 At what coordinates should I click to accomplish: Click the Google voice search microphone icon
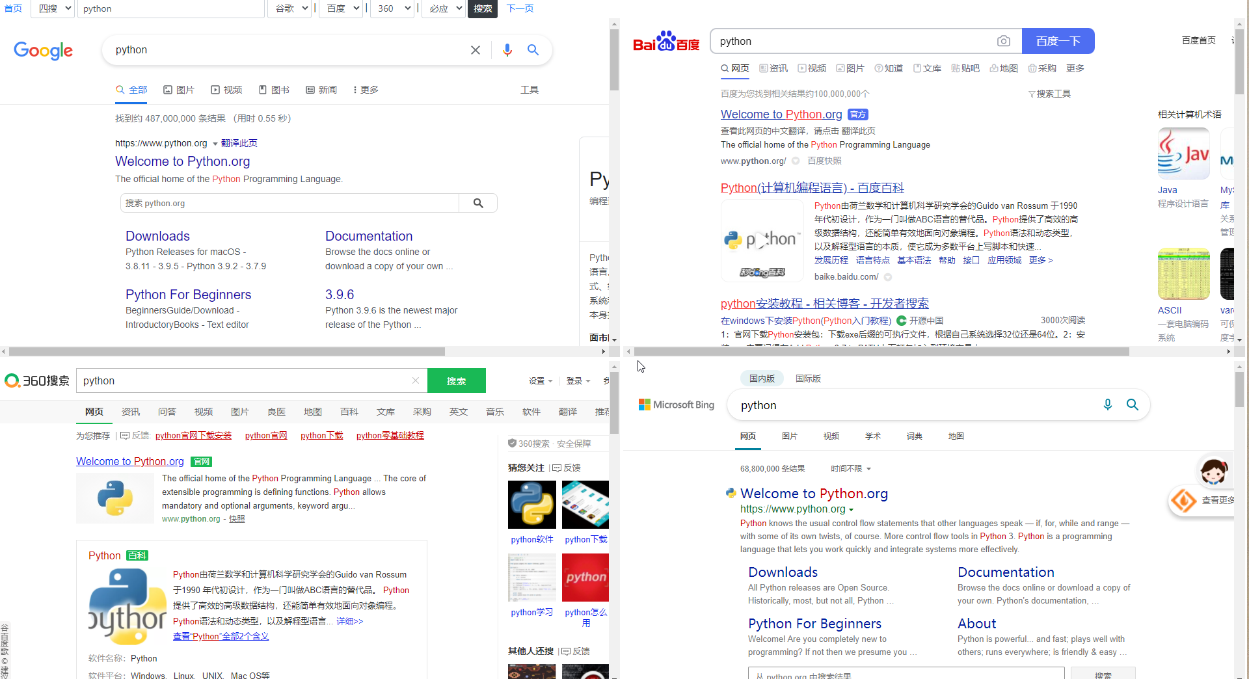(507, 50)
